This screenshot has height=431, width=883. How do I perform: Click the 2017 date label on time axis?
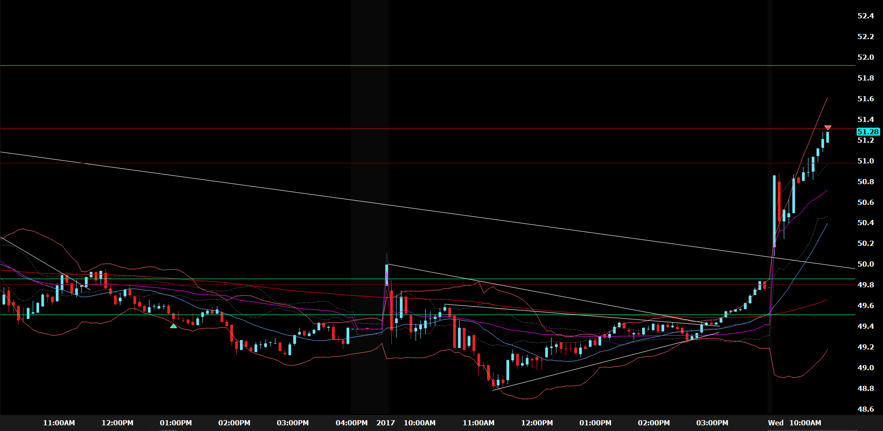point(386,423)
